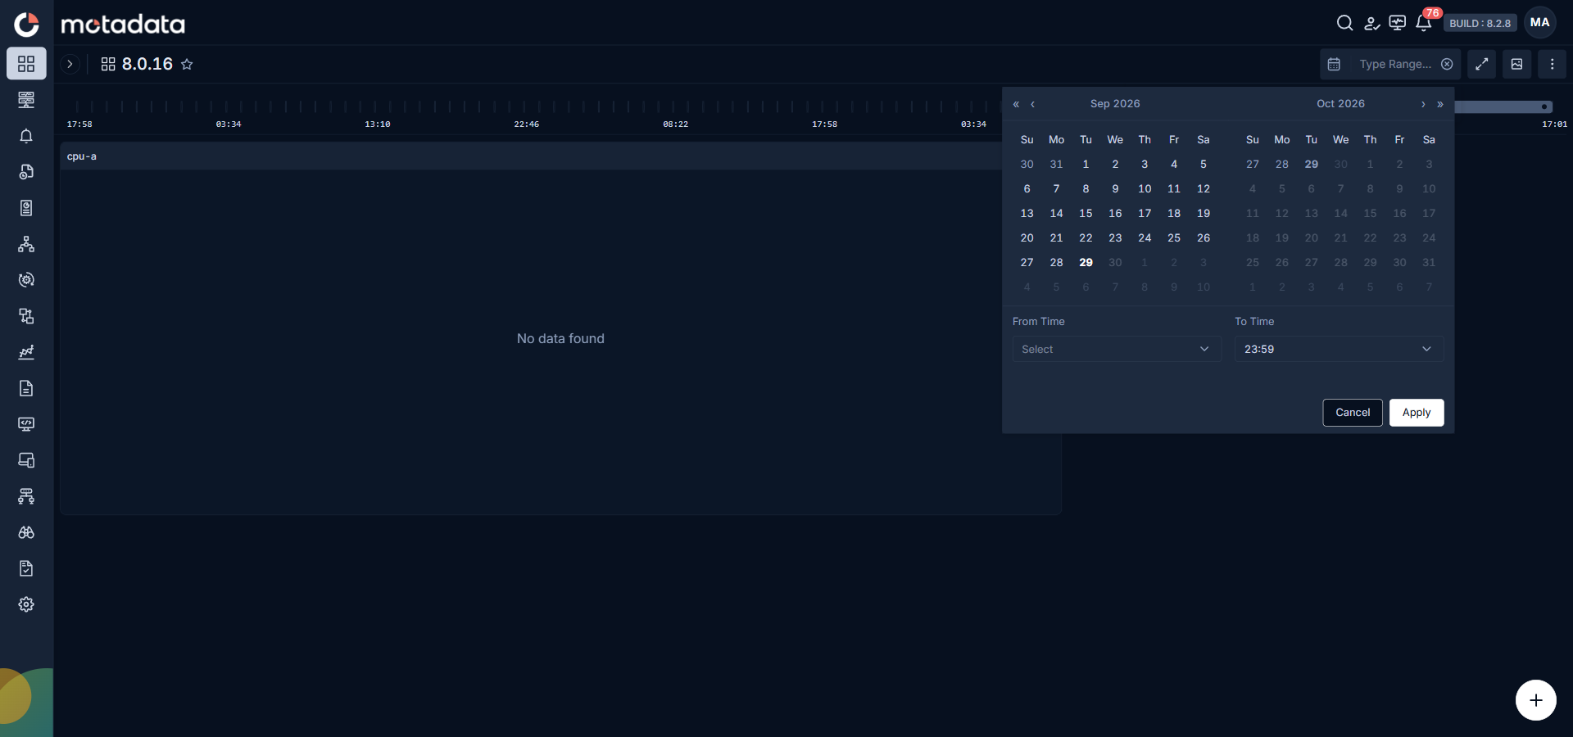
Task: Open the From Time dropdown
Action: click(x=1117, y=349)
